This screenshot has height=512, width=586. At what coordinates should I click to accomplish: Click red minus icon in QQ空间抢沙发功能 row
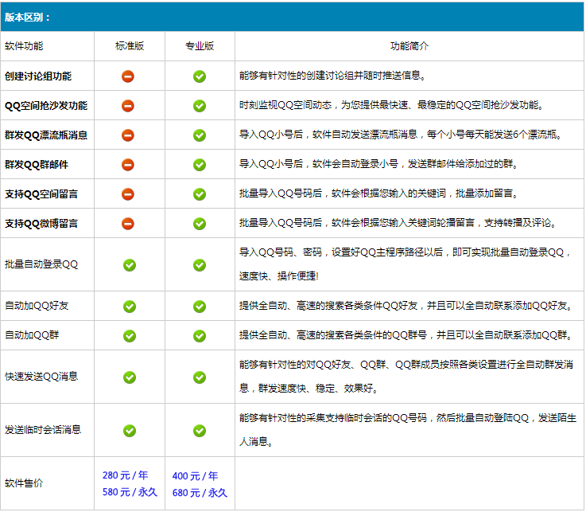pyautogui.click(x=128, y=106)
